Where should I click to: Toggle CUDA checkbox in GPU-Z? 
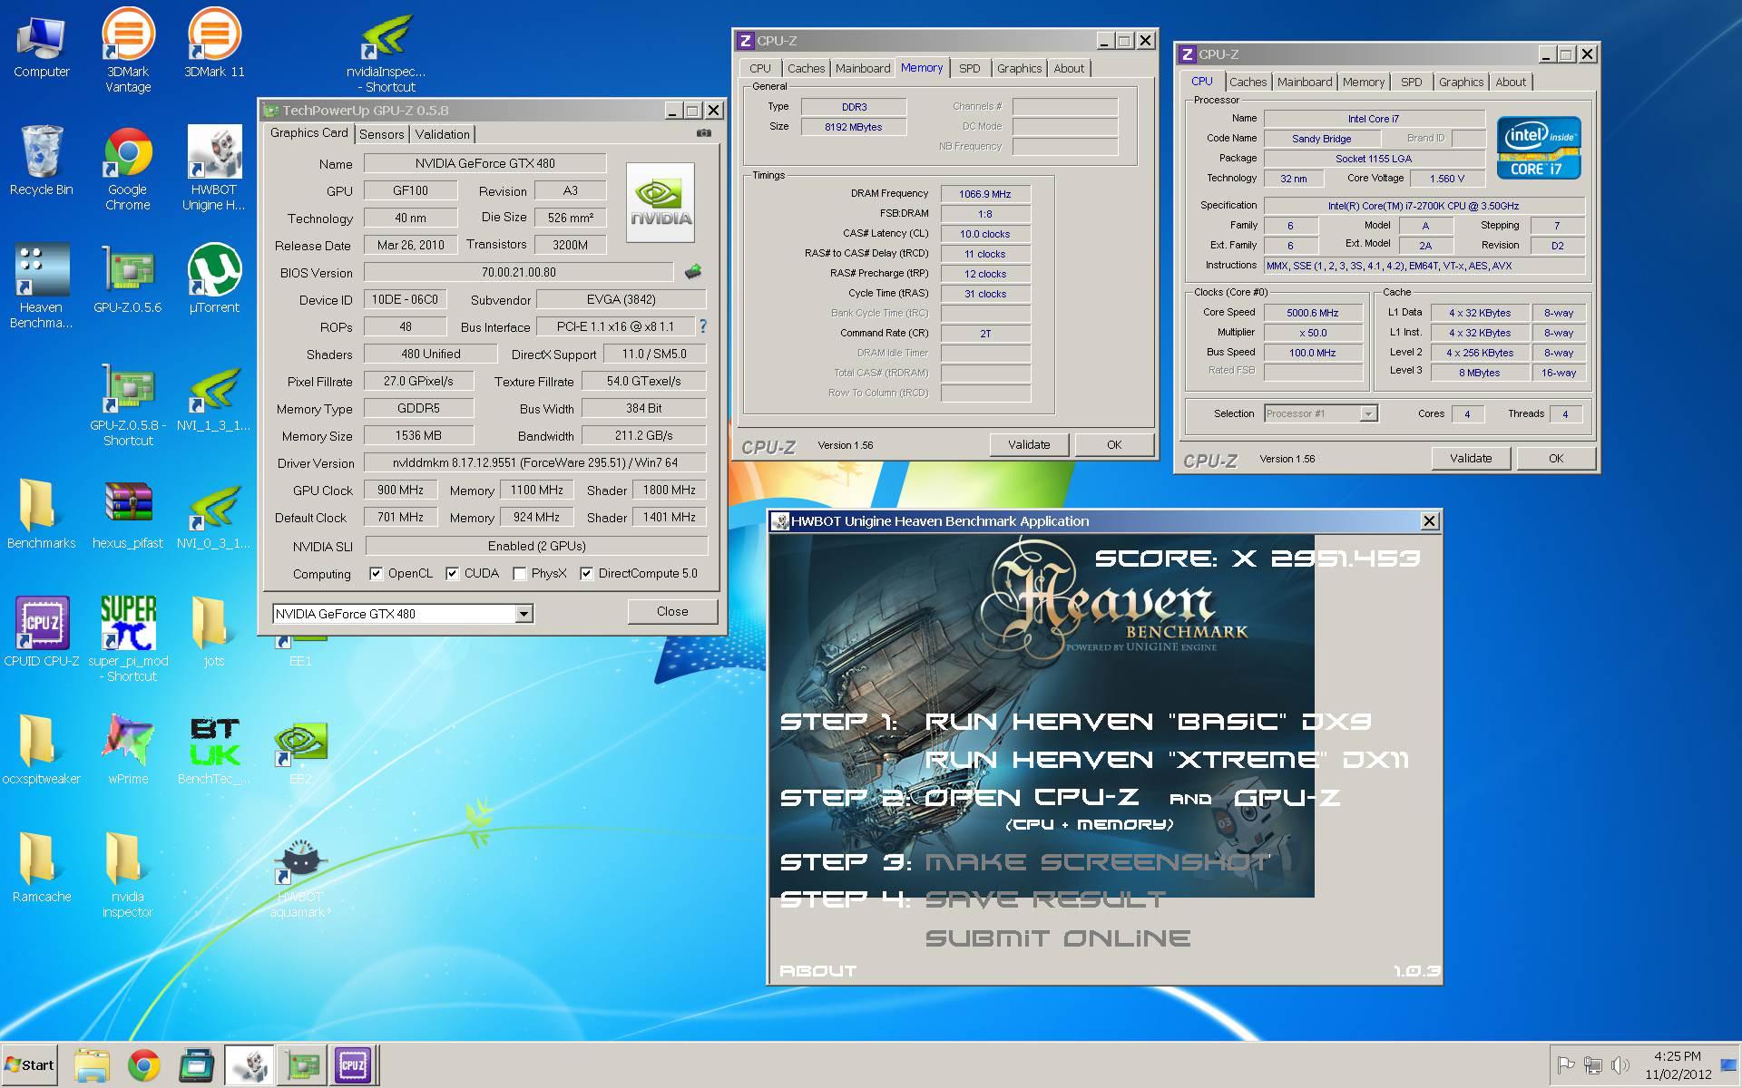tap(452, 573)
